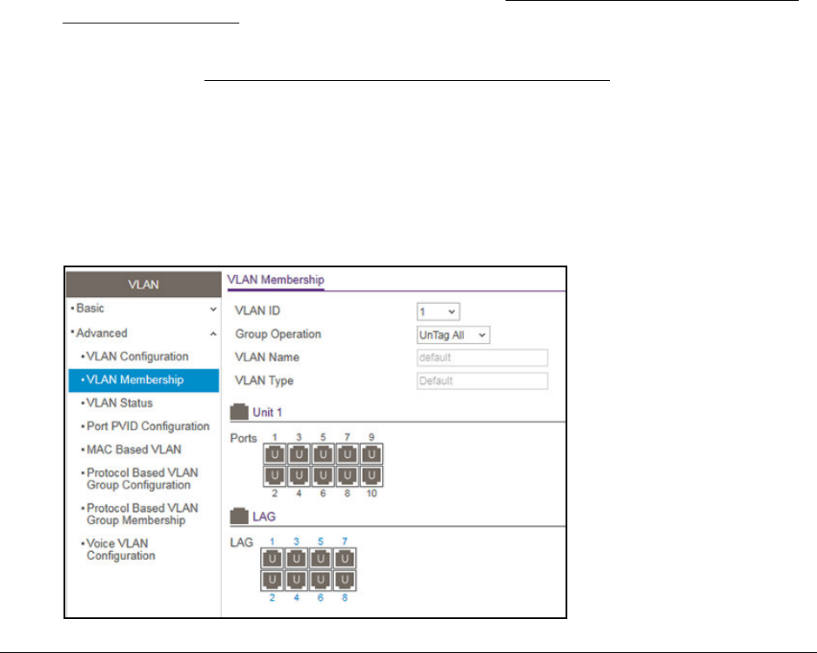Click port 6 icon in Unit 1

click(x=323, y=475)
